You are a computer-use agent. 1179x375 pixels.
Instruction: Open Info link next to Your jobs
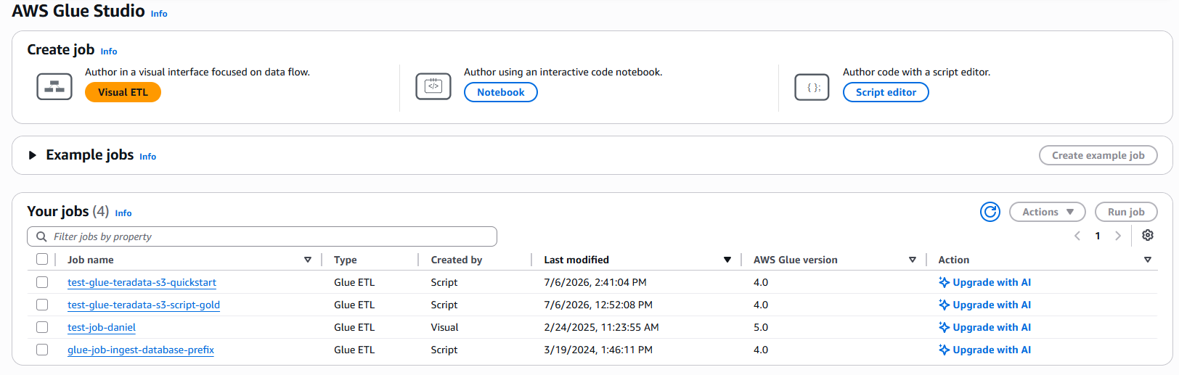pyautogui.click(x=123, y=213)
